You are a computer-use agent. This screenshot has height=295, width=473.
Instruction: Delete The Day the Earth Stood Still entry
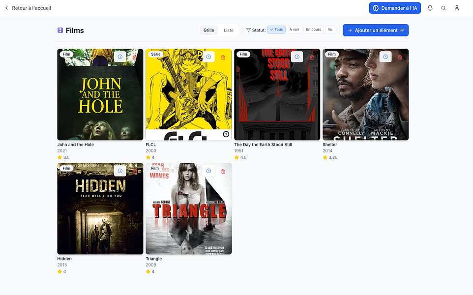(x=312, y=57)
